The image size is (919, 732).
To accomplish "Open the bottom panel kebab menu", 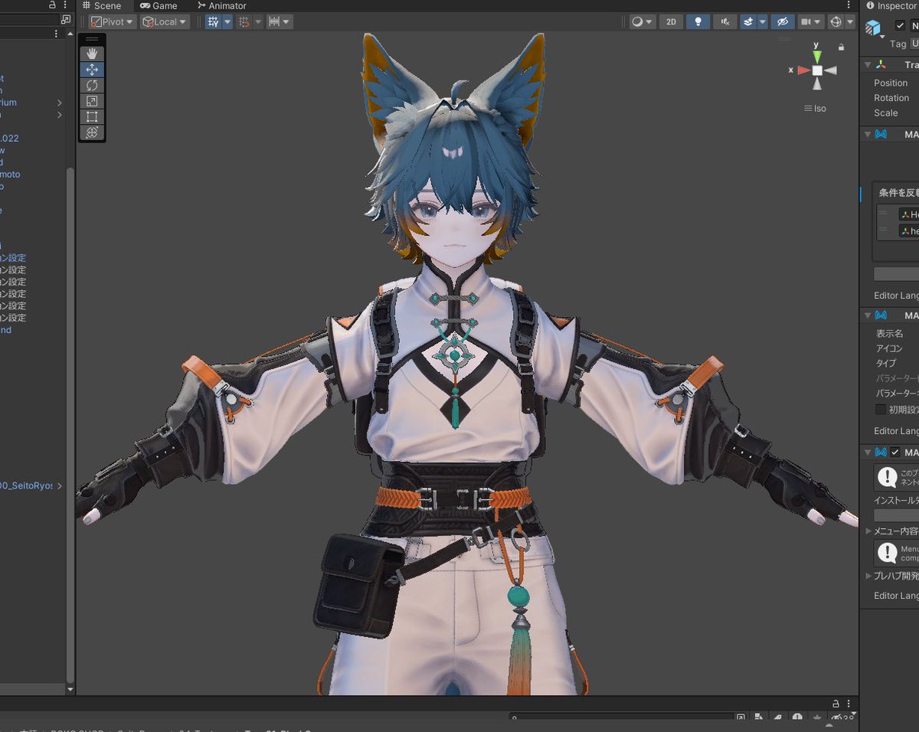I will (x=850, y=703).
